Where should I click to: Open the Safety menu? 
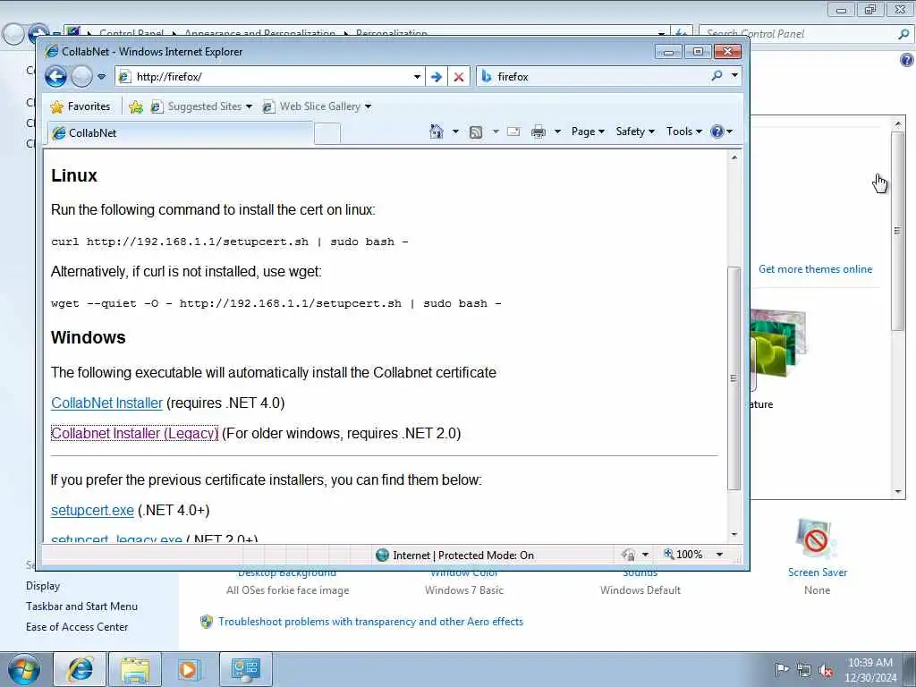(x=635, y=131)
